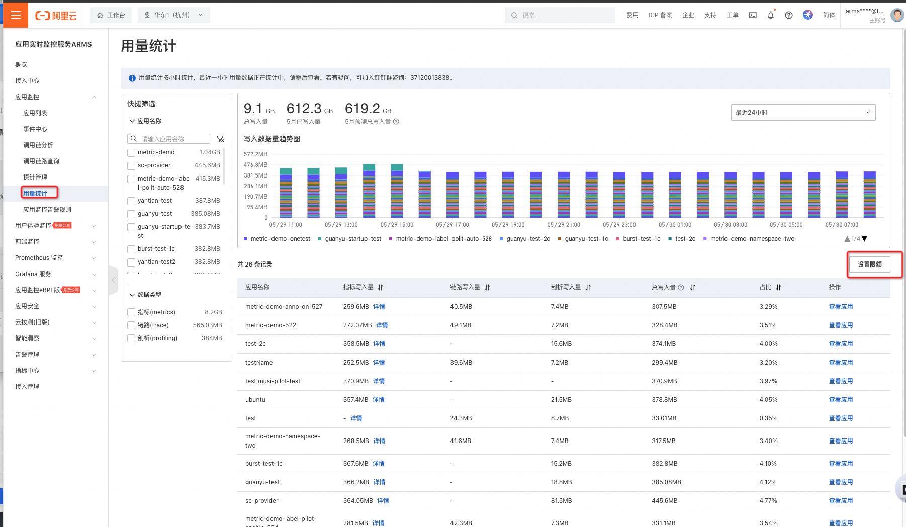The image size is (906, 527).
Task: Toggle guanyu-startup-test legend swatch
Action: click(x=320, y=239)
